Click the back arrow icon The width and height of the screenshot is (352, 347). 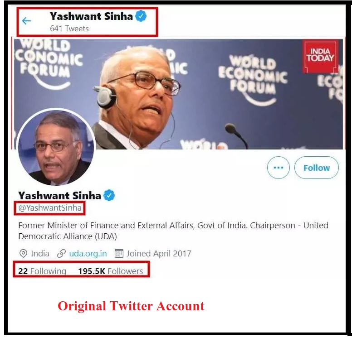click(26, 21)
